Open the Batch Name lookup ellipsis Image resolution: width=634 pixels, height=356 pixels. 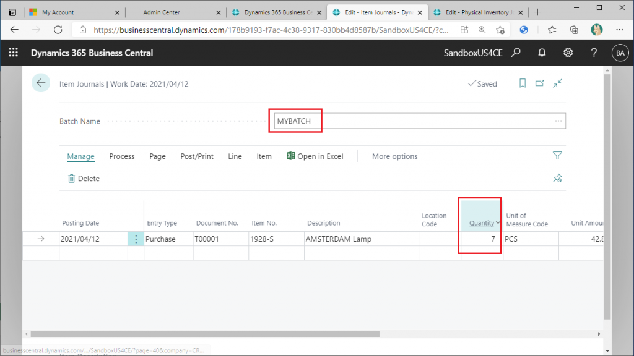coord(558,121)
